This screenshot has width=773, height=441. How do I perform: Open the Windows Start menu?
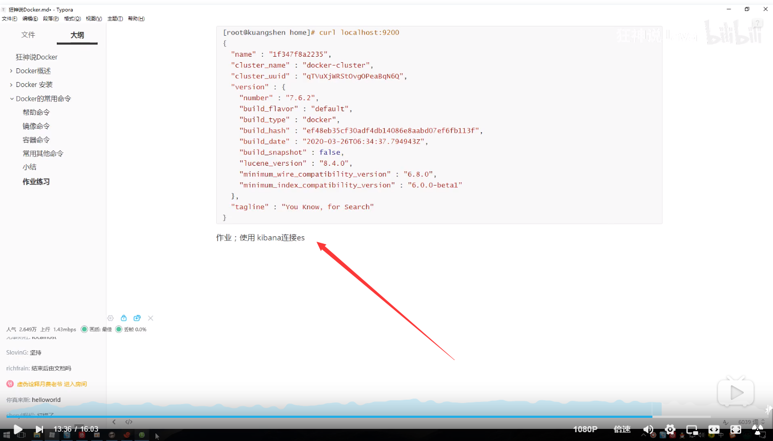[6, 435]
